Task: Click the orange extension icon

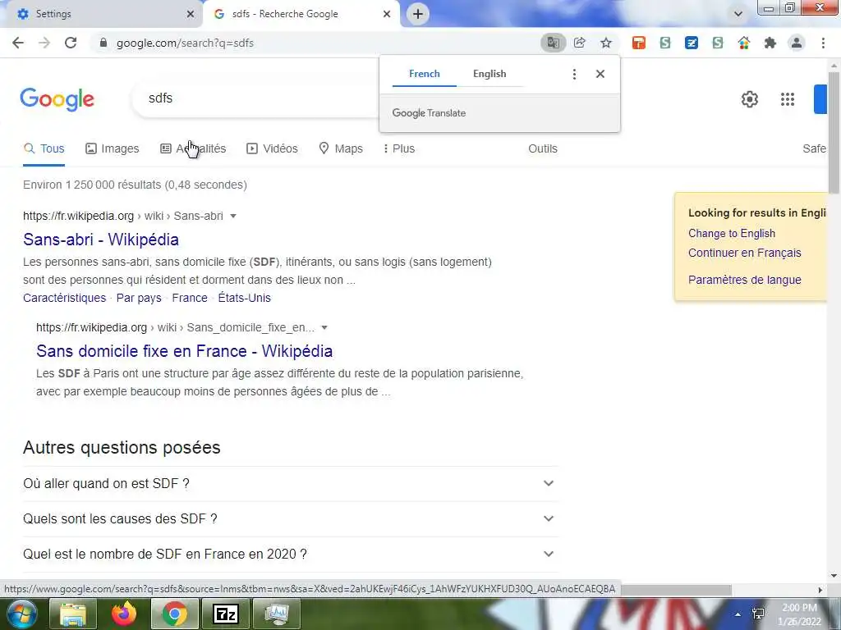Action: 638,43
